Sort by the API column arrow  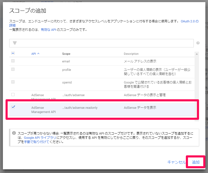click(38, 54)
